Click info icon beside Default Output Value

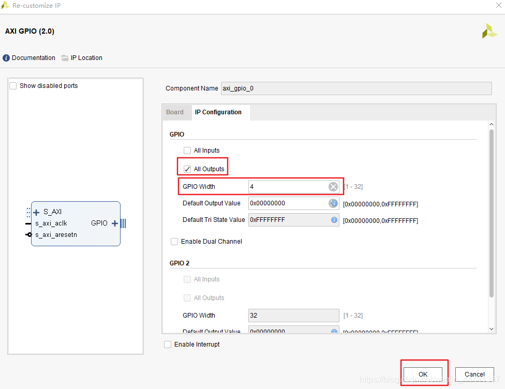(334, 203)
